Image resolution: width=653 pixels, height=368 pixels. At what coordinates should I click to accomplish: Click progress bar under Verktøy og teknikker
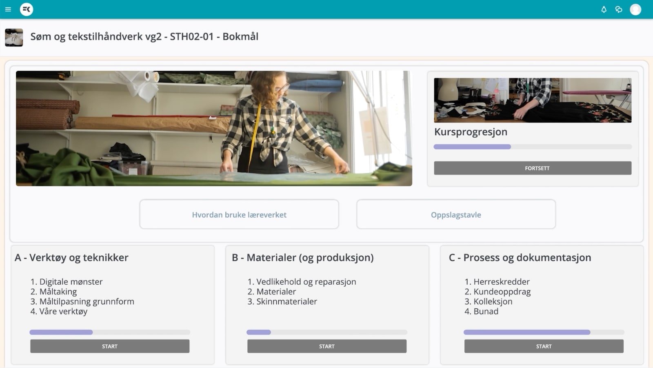coord(110,332)
